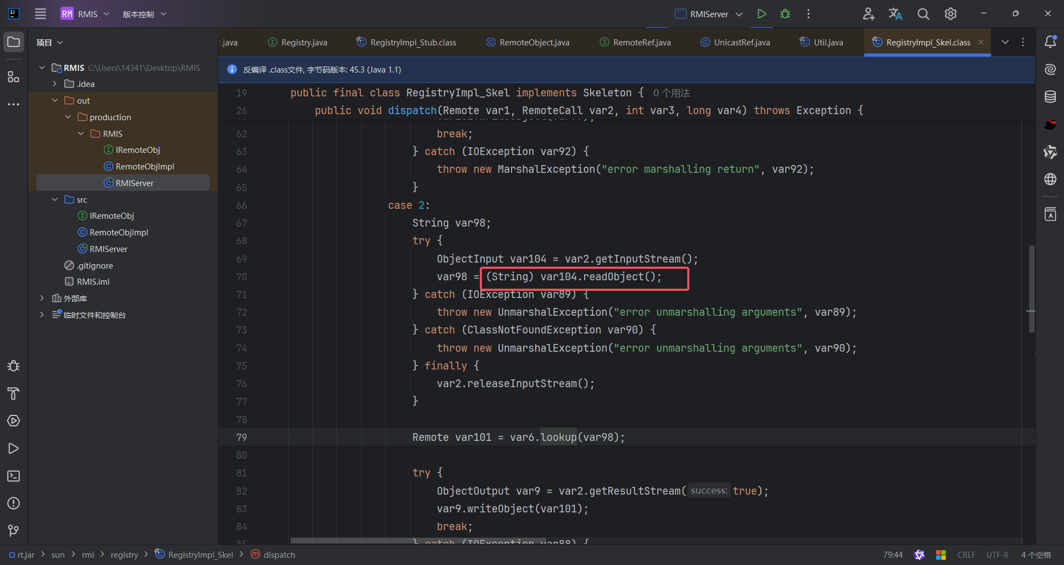Open the Run tool window in left sidebar
This screenshot has width=1064, height=565.
[14, 449]
